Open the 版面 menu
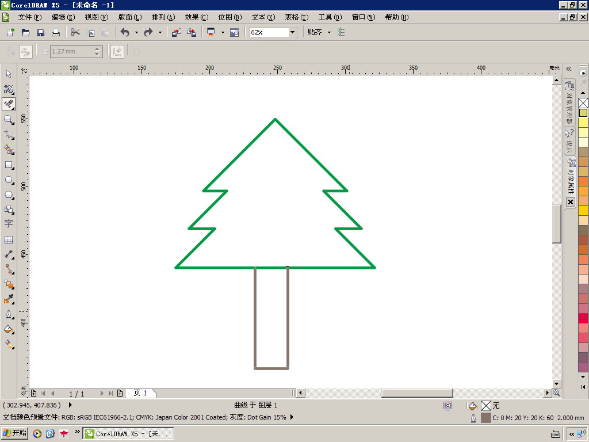 click(130, 17)
